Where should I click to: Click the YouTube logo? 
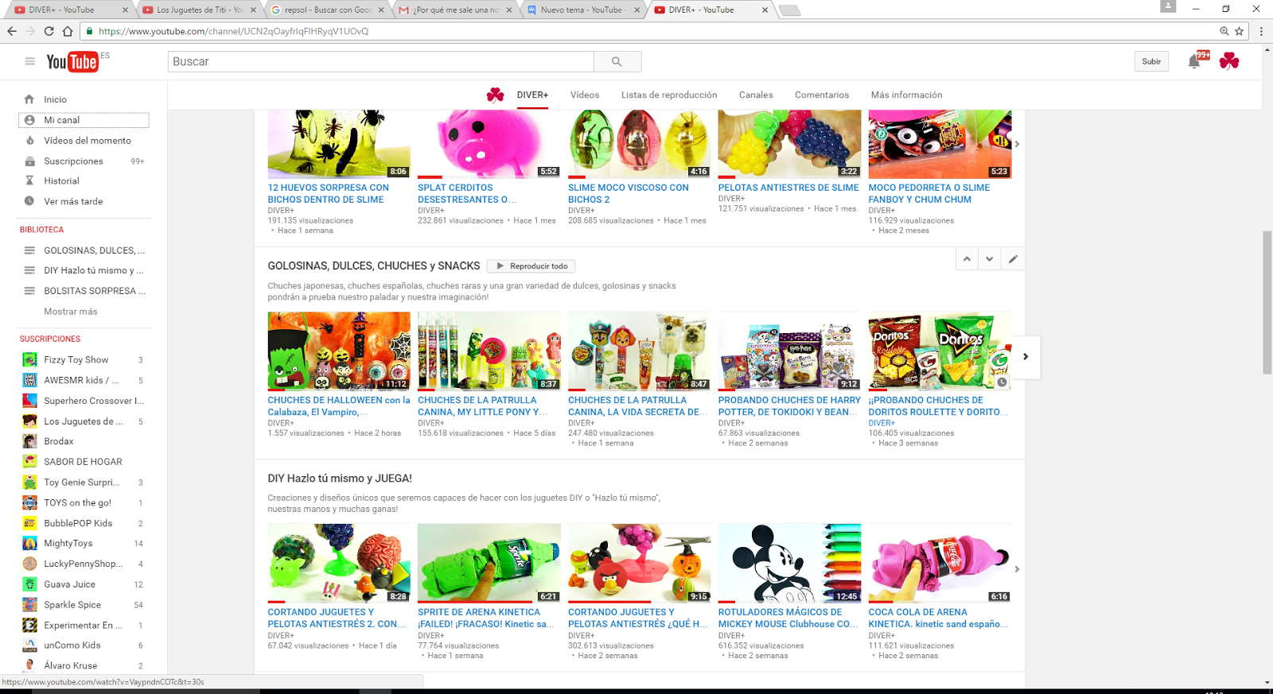pos(72,61)
